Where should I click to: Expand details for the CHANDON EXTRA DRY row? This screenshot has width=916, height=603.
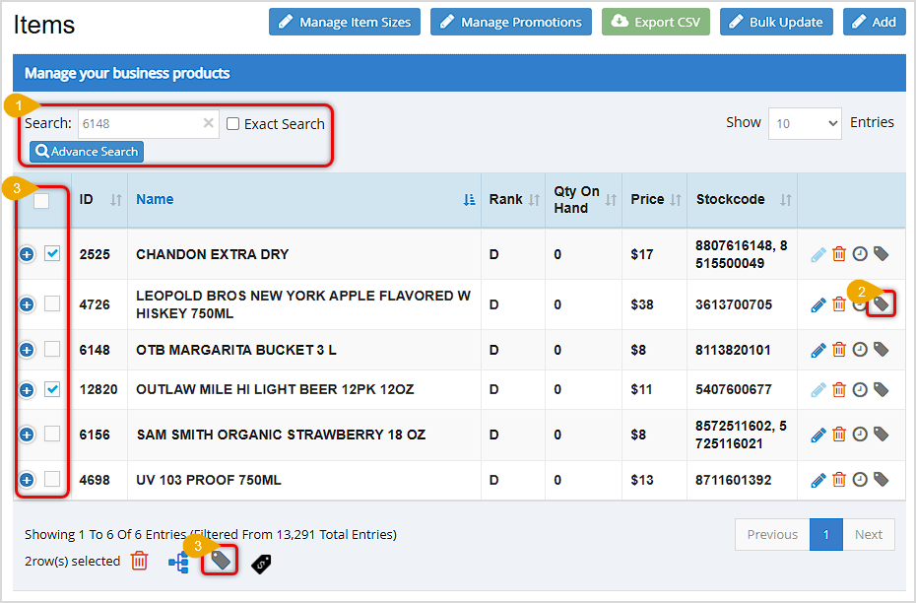point(27,253)
